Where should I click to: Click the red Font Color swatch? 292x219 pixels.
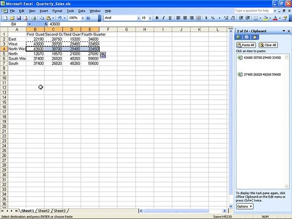pyautogui.click(x=275, y=18)
